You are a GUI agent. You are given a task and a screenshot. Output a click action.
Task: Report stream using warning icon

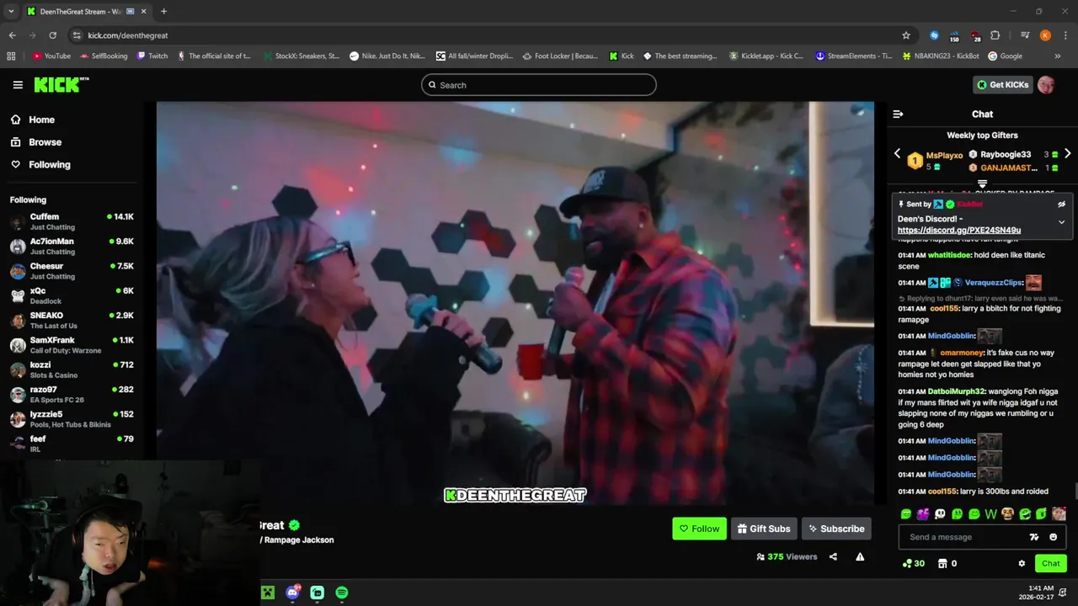coord(860,556)
